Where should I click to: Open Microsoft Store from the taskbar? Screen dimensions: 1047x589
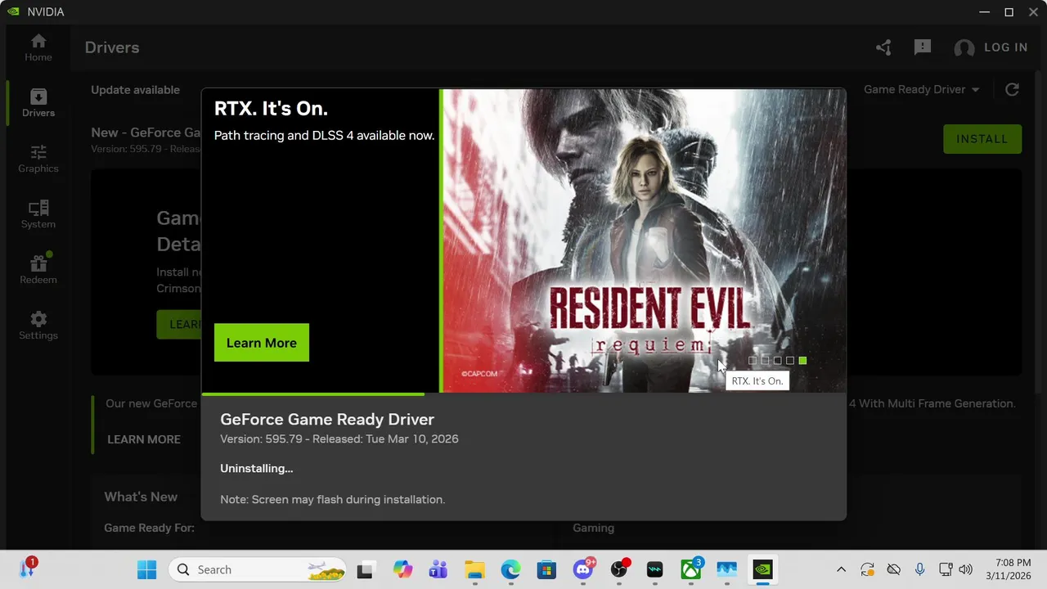[546, 569]
